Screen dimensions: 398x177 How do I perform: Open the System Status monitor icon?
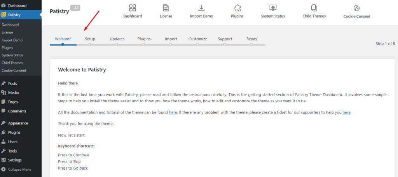[x=273, y=8]
